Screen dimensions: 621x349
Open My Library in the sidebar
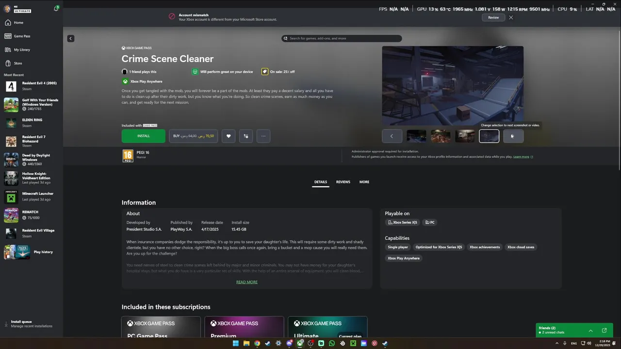(x=32, y=50)
